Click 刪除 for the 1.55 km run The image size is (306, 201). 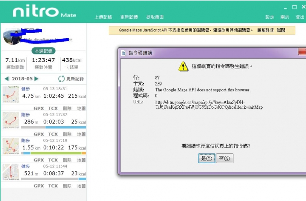pyautogui.click(x=67, y=160)
